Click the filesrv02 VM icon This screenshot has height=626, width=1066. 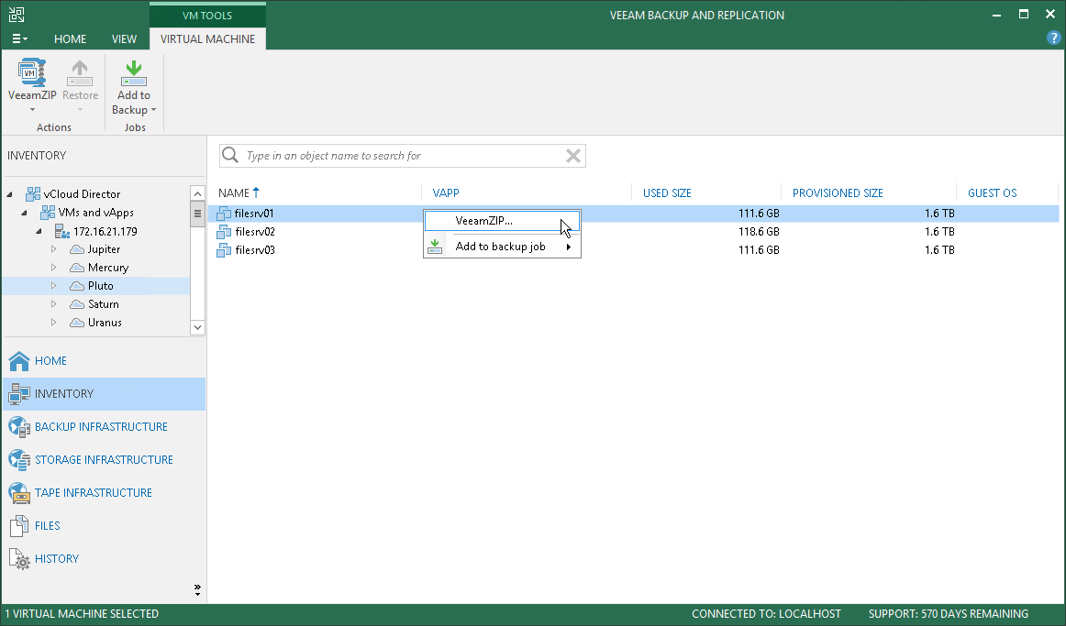pos(224,232)
